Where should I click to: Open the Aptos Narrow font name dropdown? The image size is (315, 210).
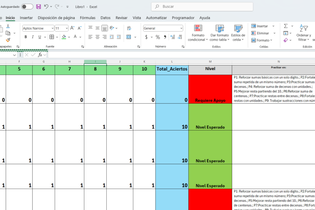point(52,28)
